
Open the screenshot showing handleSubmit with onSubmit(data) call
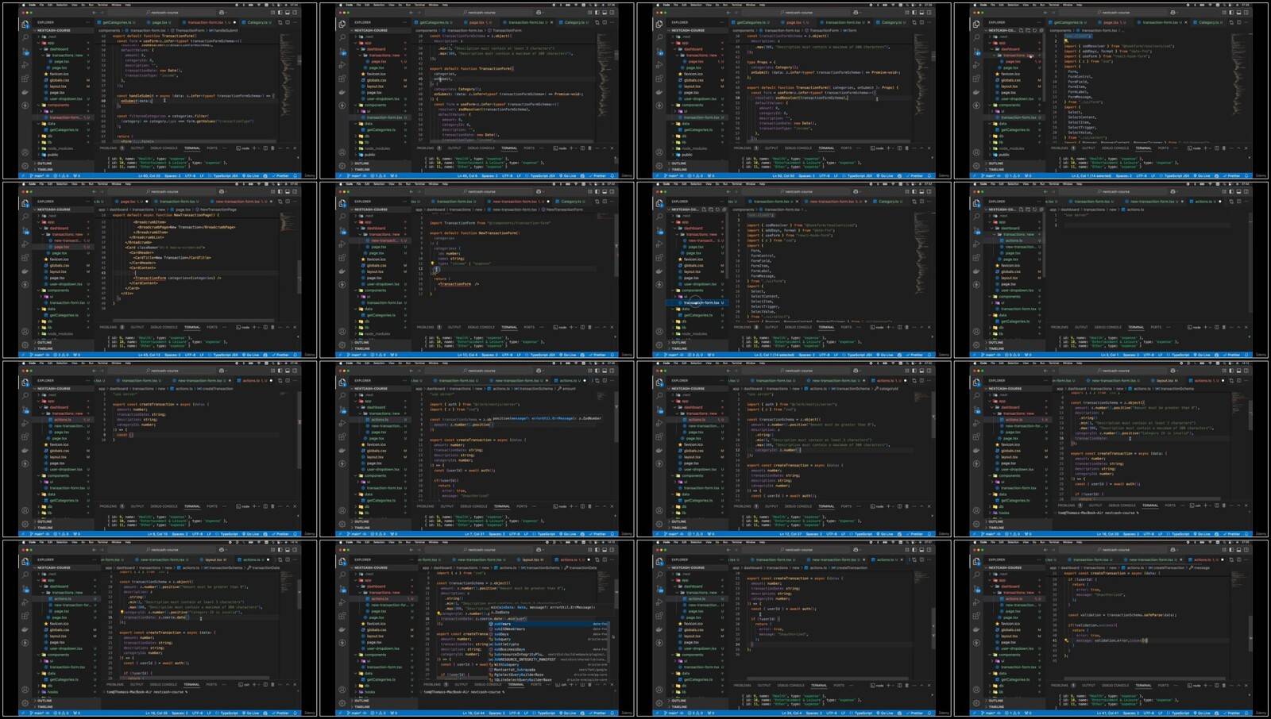(159, 90)
